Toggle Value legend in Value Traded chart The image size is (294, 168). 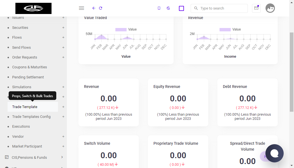pos(126,29)
